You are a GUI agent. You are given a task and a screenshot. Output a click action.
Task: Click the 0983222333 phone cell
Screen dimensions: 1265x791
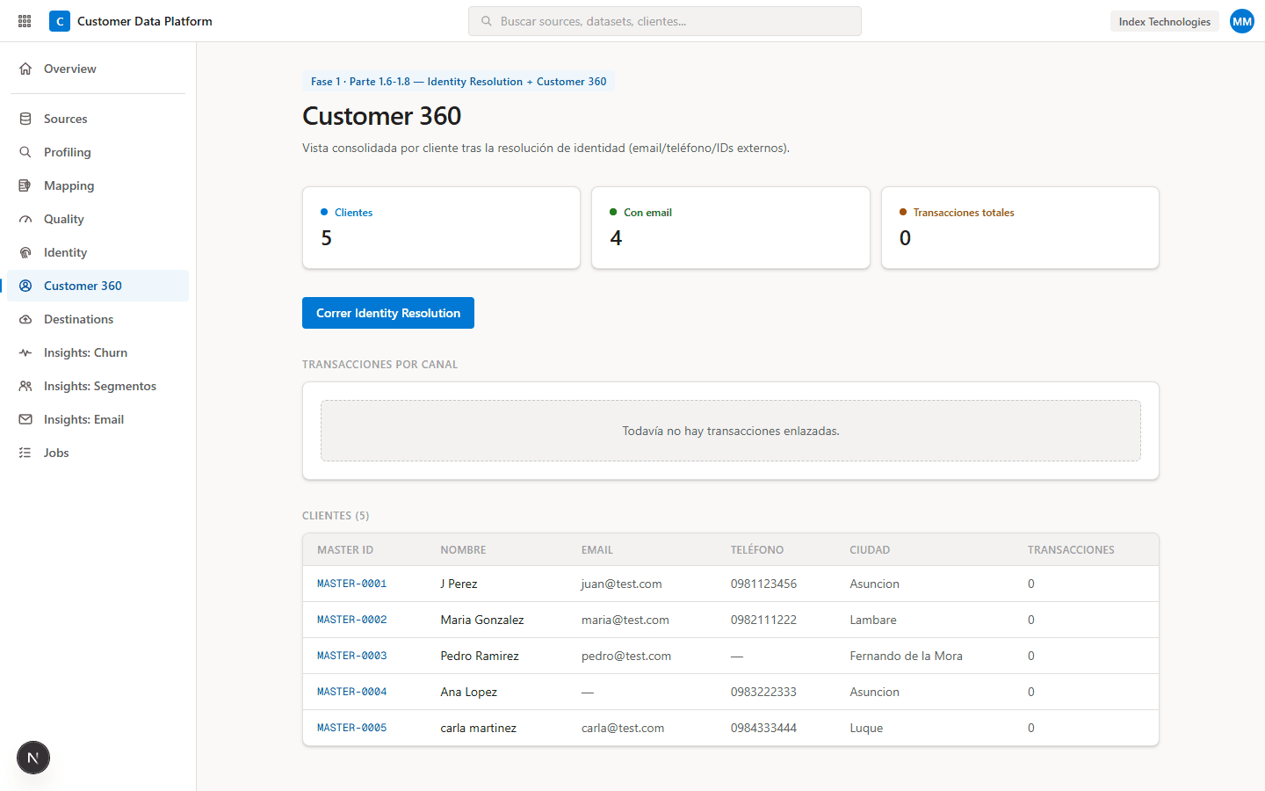point(763,692)
